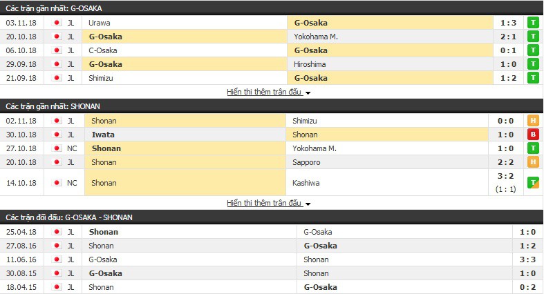
Task: Click half-green T icon for Shonan vs Kashiwa
Action: click(533, 182)
